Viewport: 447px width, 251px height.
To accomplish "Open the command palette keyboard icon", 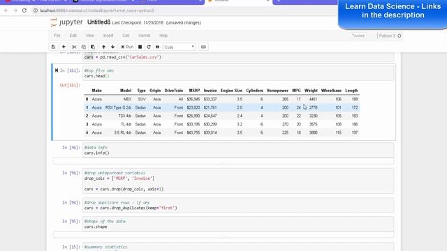I will coord(203,47).
